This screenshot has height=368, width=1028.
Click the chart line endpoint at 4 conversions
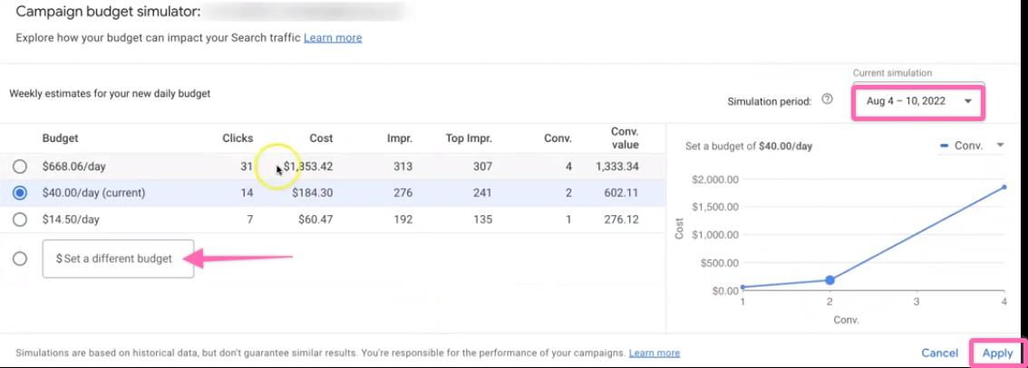[x=1004, y=187]
